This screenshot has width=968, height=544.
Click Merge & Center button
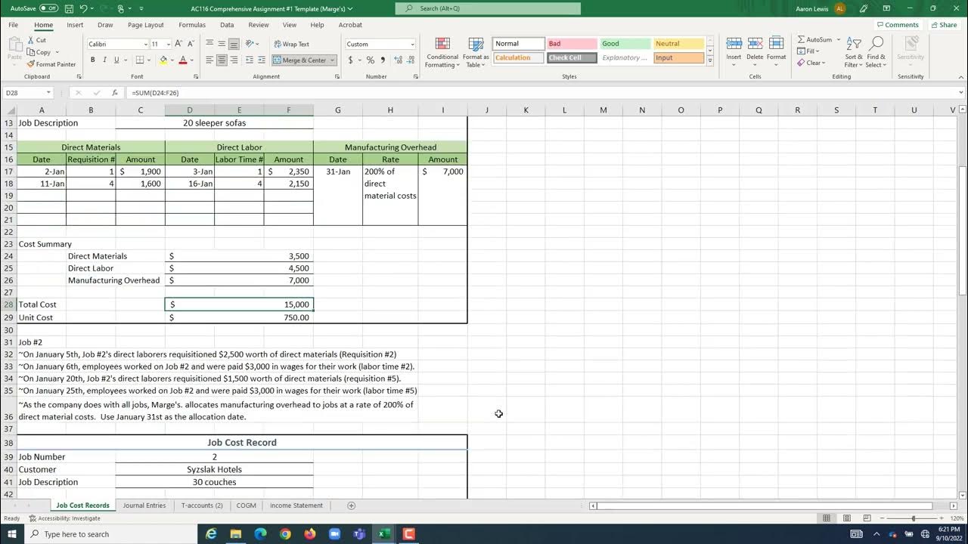[x=299, y=60]
